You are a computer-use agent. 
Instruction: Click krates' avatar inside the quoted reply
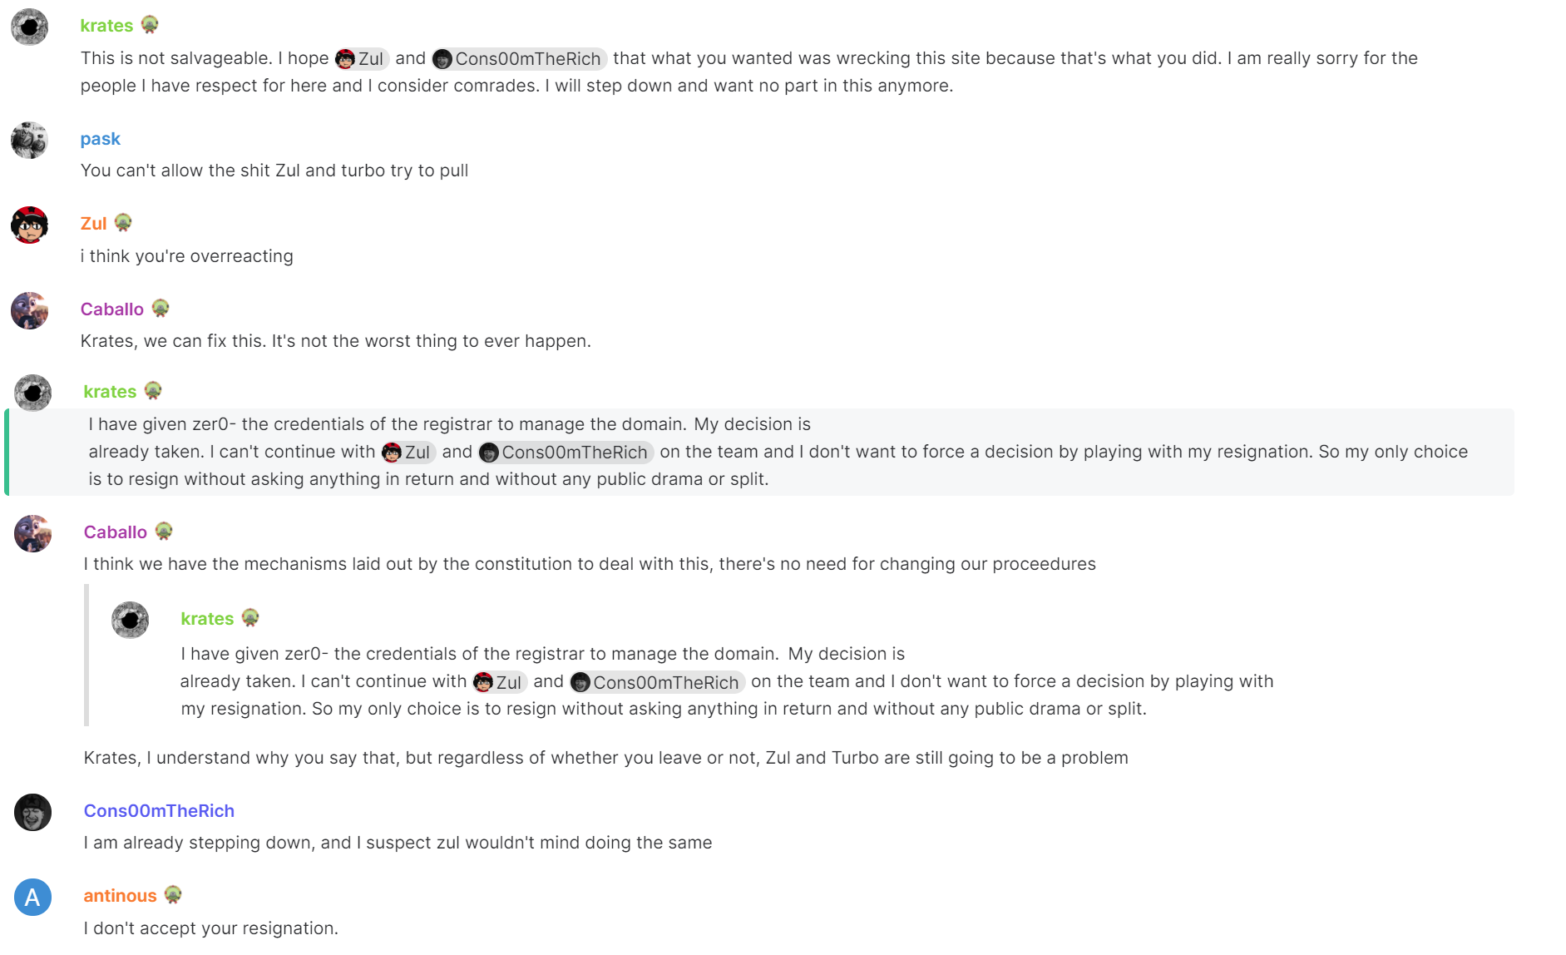131,621
